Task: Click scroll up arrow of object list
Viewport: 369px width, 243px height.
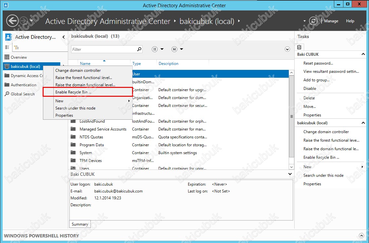Action: (291, 73)
